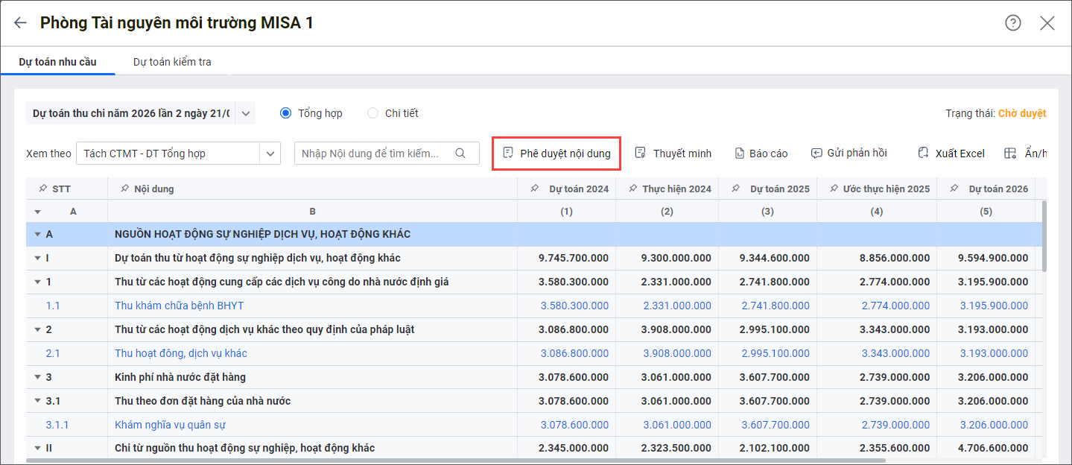Select the Chi tiết radio button
Screen dimensions: 1072x465
[372, 113]
